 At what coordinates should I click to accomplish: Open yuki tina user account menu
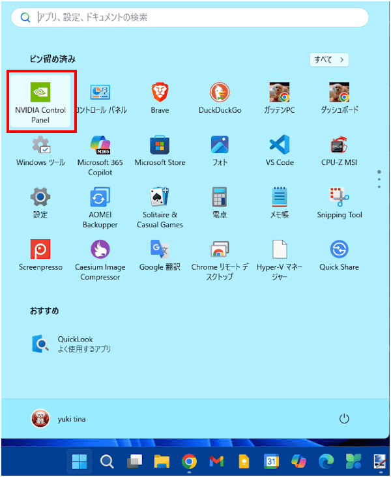[x=59, y=419]
